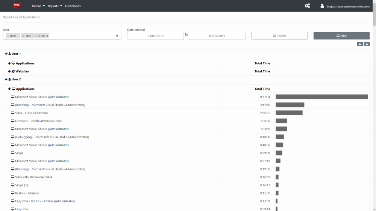Click monitor icon beside Slack - Opus Behavioral
376x211 pixels.
click(x=12, y=113)
